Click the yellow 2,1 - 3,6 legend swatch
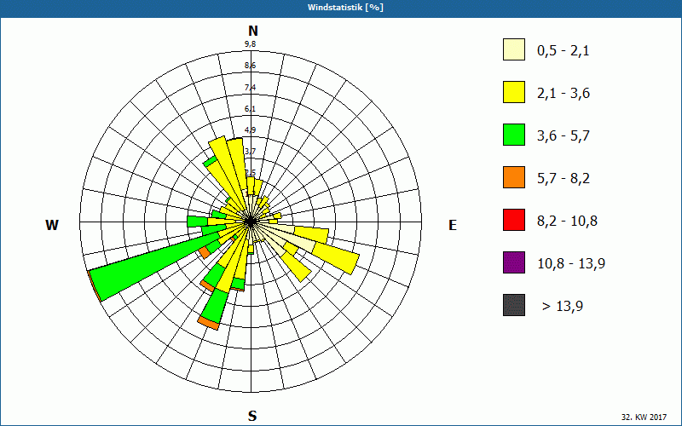 tap(514, 92)
